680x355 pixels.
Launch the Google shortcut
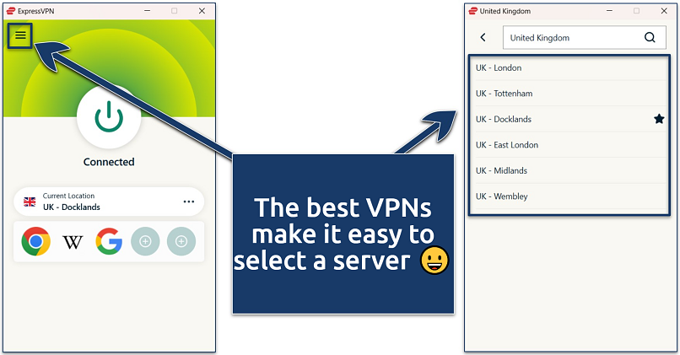pos(109,241)
